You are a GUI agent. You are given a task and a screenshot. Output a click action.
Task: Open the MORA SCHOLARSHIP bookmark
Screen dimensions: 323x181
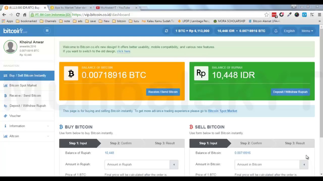tap(229, 21)
